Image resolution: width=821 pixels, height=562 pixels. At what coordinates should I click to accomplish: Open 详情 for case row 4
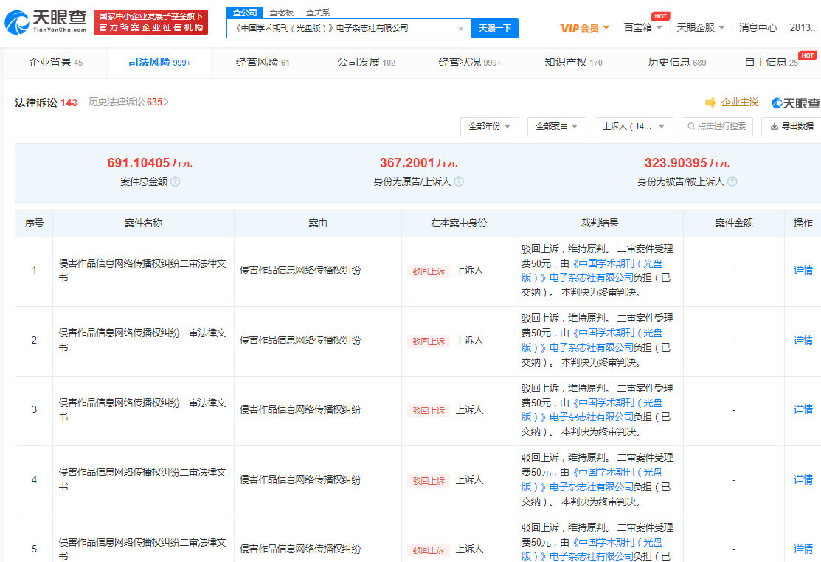803,479
